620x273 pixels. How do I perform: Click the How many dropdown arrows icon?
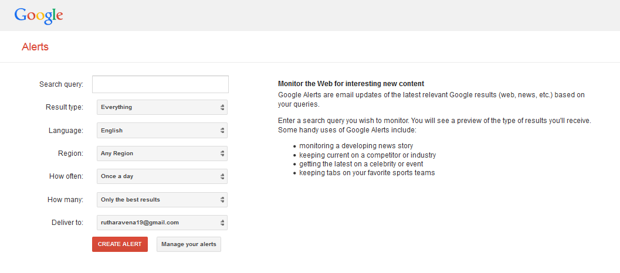click(x=222, y=200)
